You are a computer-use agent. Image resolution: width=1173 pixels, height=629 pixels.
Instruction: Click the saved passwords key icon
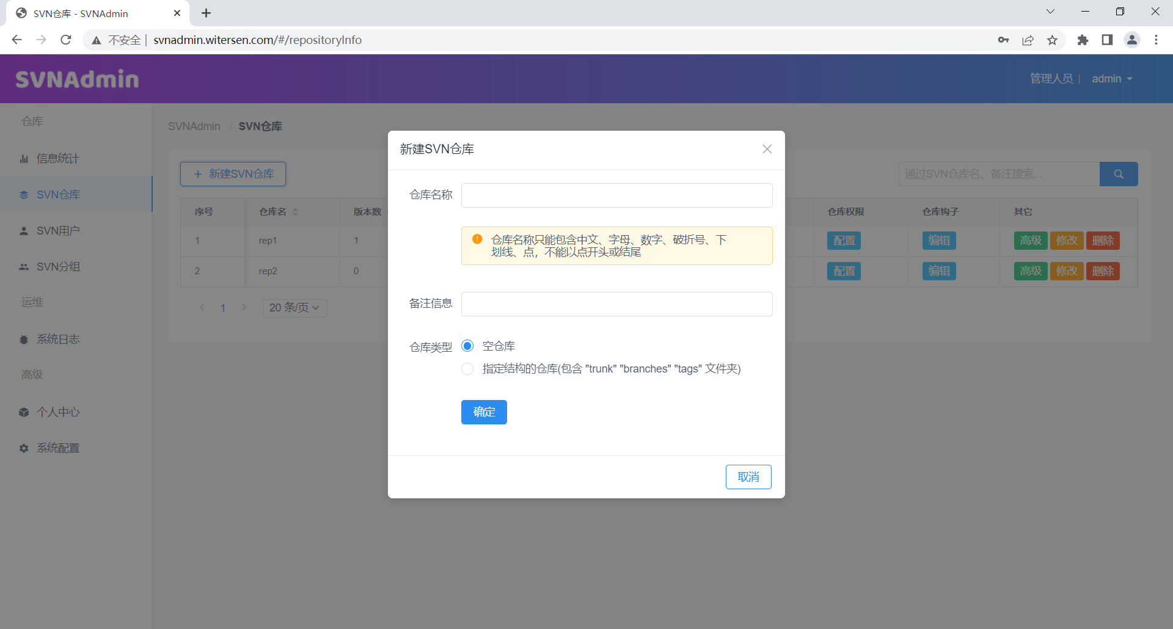point(1003,40)
